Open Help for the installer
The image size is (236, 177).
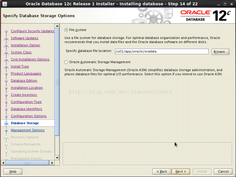[13, 171]
